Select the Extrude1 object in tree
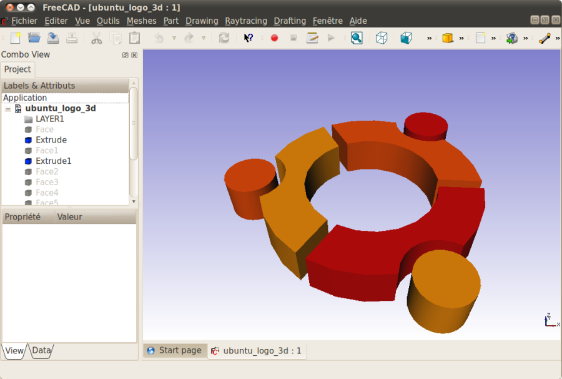The image size is (562, 379). [54, 161]
